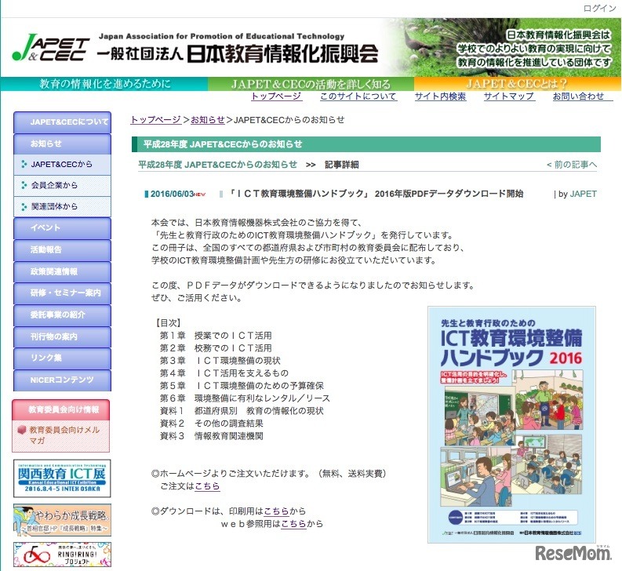Click 第５章 予算確保 line
This screenshot has height=571, width=622.
click(x=242, y=386)
